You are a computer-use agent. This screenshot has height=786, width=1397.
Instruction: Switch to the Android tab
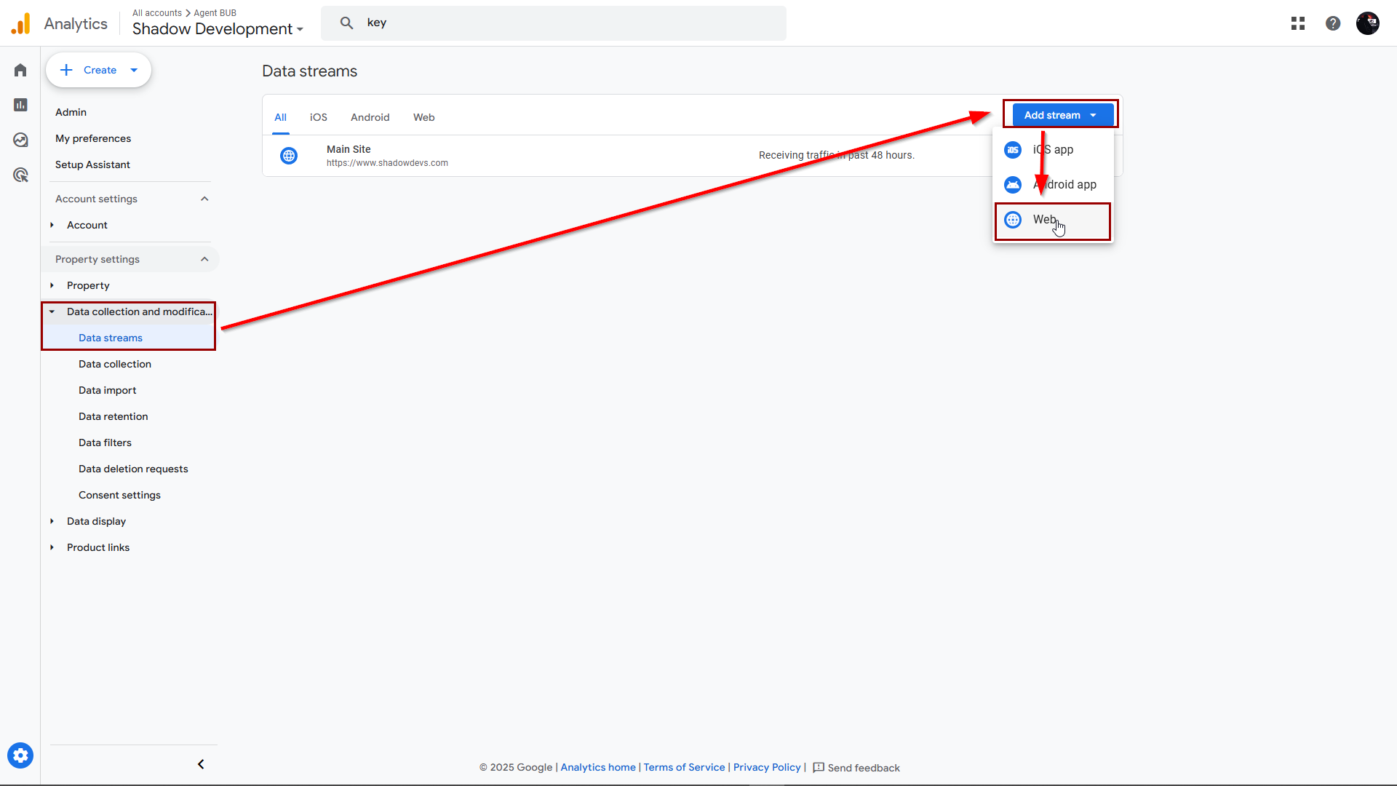coord(370,117)
